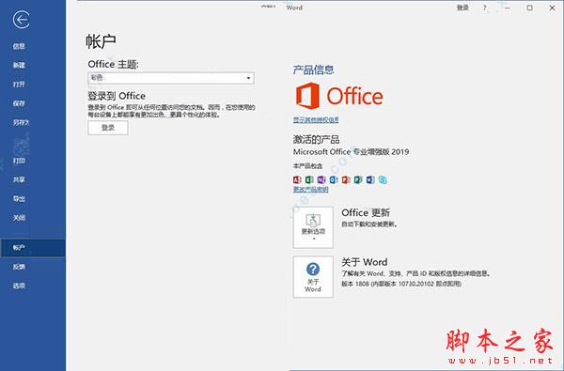564x371 pixels.
Task: Click the Office 主题 label
Action: pos(113,65)
